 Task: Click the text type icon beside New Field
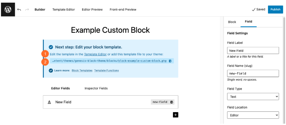49,102
